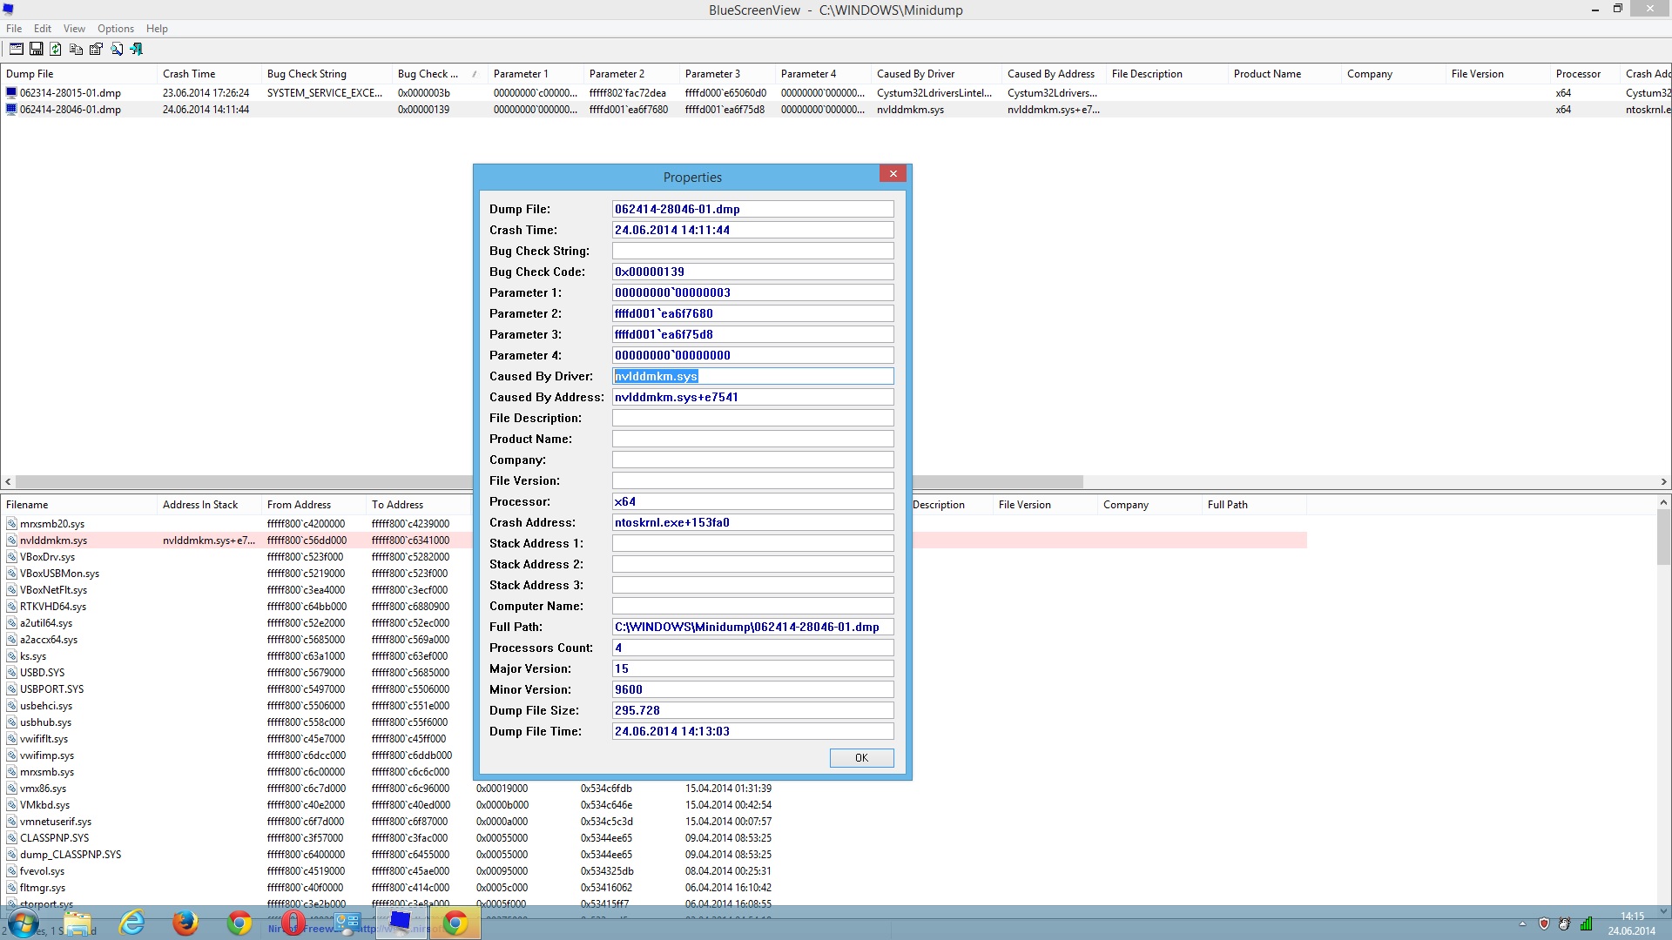This screenshot has height=940, width=1672.
Task: Click the Exit door toolbar icon
Action: [137, 50]
